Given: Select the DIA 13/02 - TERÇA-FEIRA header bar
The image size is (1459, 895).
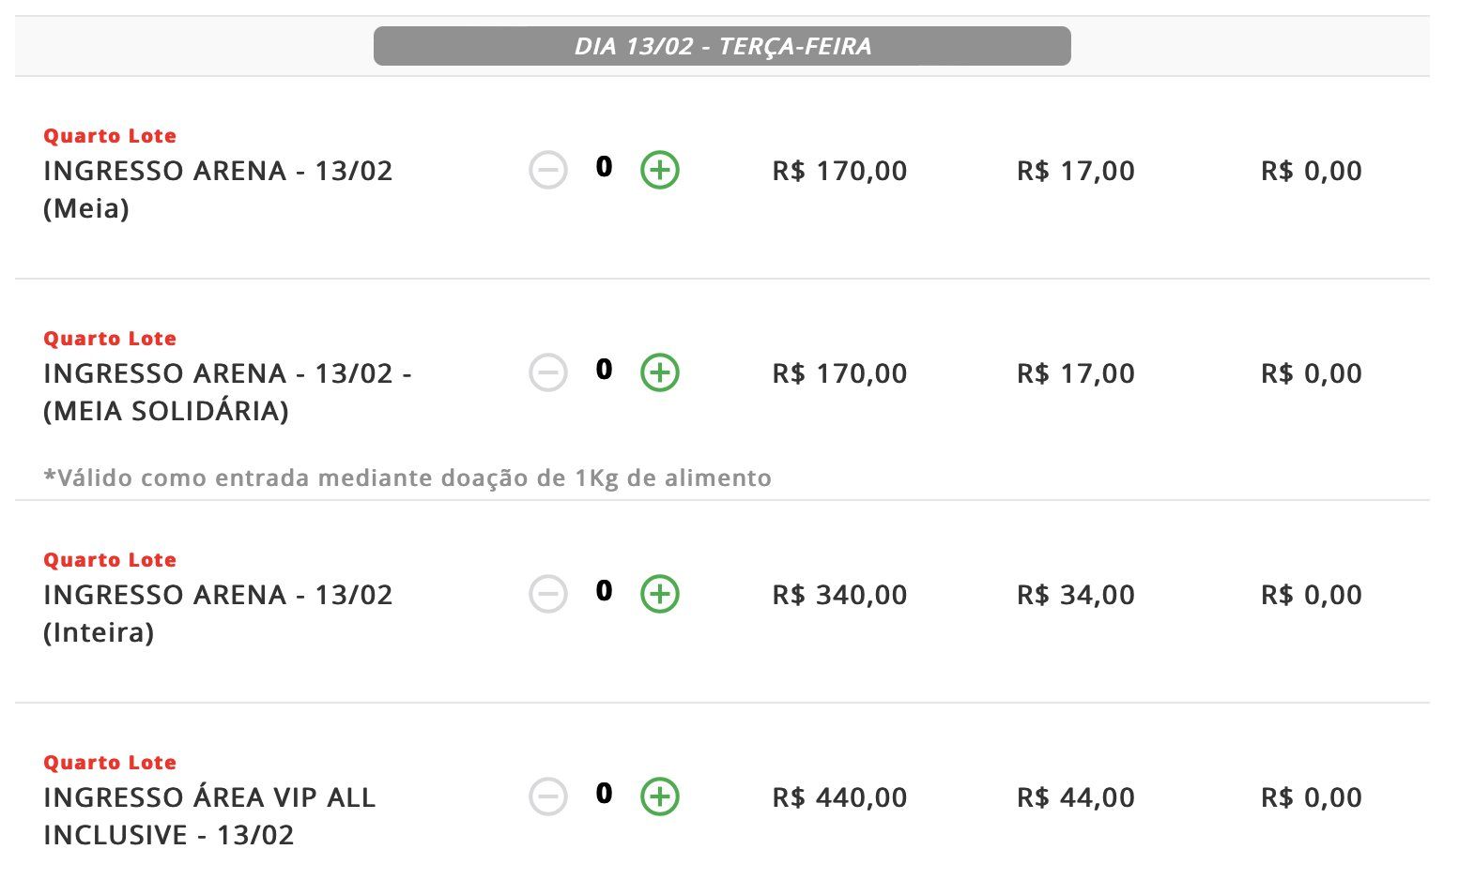Looking at the screenshot, I should (x=722, y=46).
